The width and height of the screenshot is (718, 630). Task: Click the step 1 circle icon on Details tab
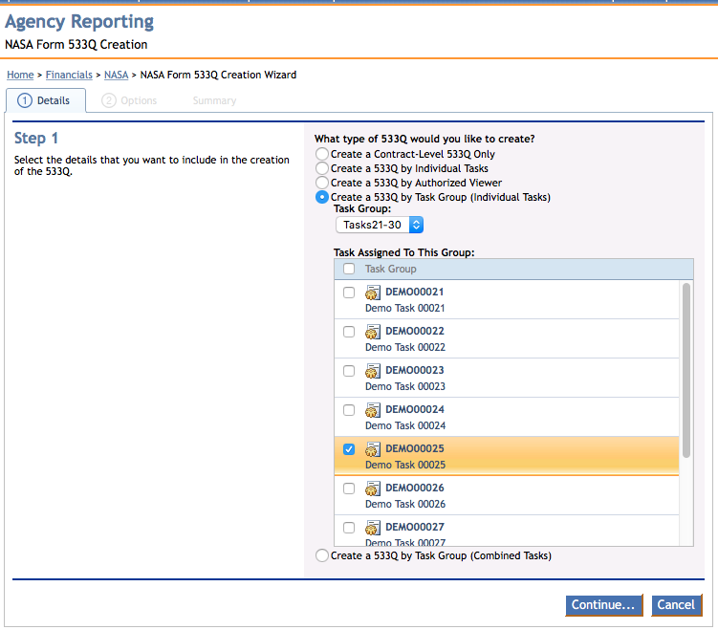pos(25,100)
